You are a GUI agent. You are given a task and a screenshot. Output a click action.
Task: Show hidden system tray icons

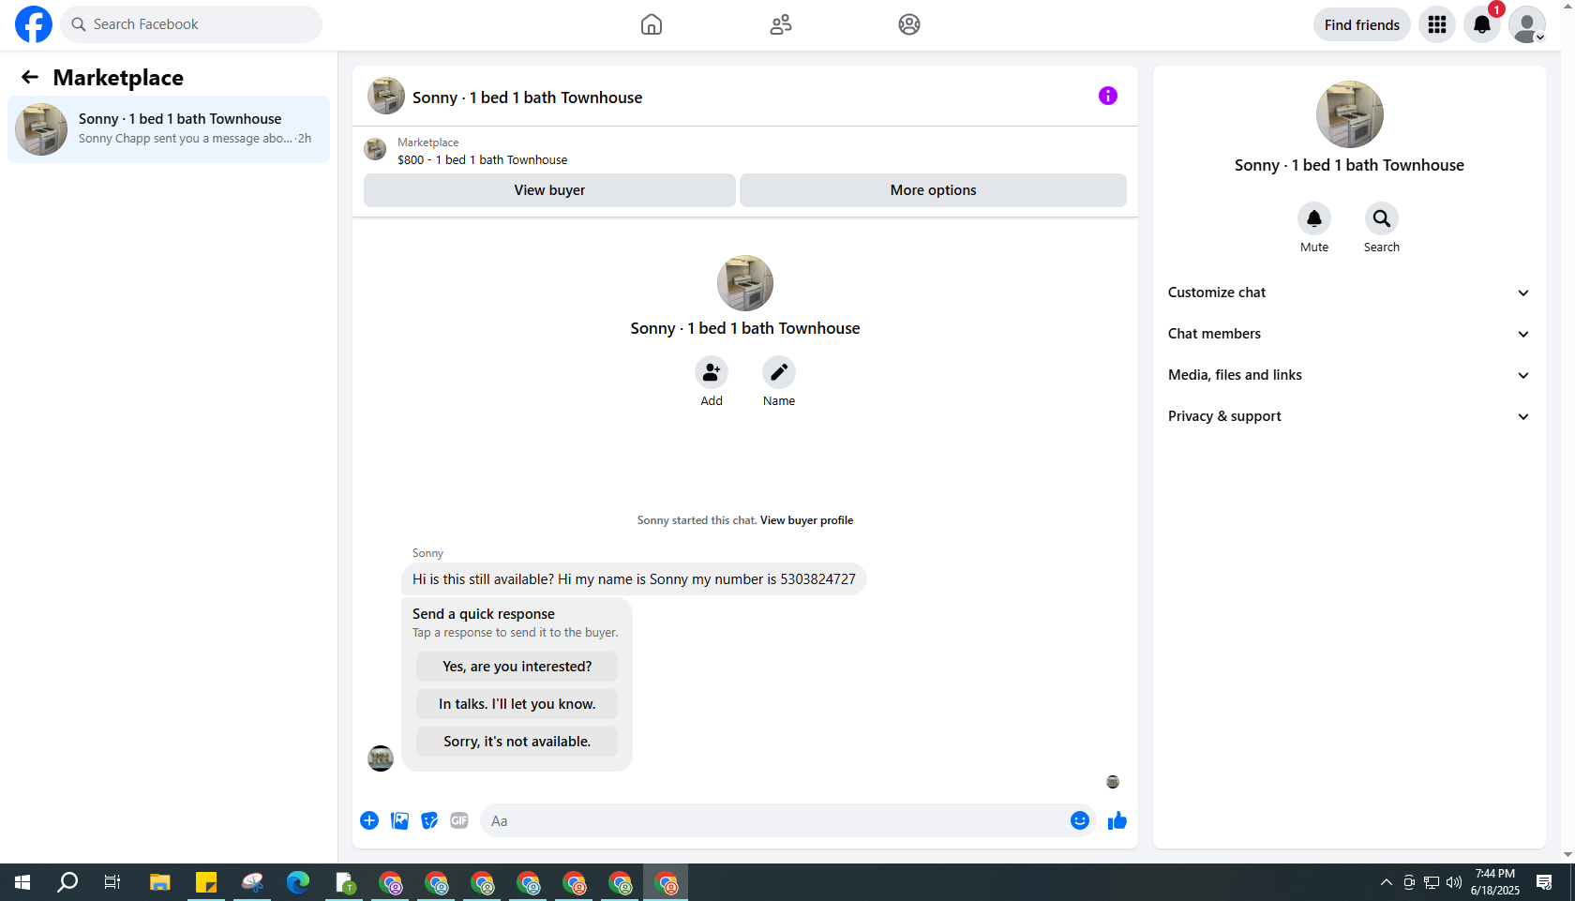1387,882
